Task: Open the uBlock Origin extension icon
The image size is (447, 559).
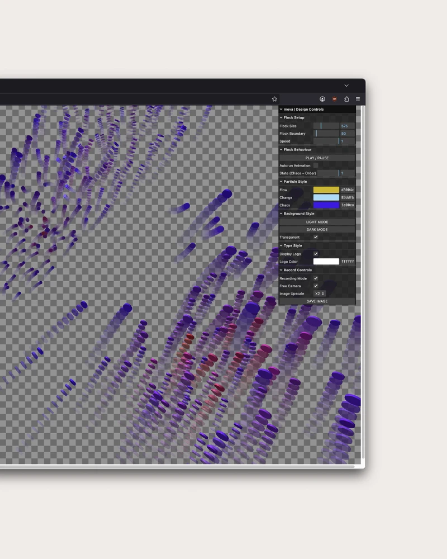Action: click(335, 99)
